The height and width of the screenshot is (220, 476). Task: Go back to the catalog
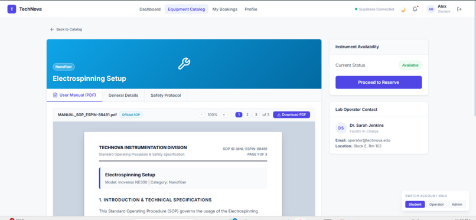66,29
